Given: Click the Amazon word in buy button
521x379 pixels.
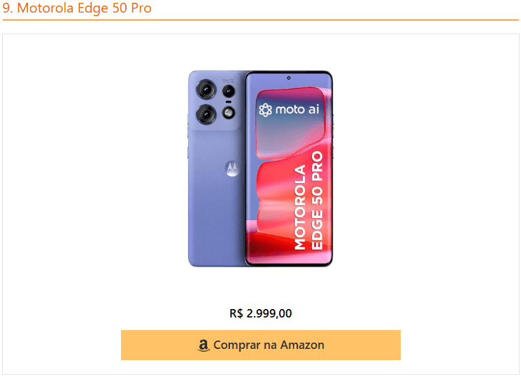Looking at the screenshot, I should click(x=302, y=345).
